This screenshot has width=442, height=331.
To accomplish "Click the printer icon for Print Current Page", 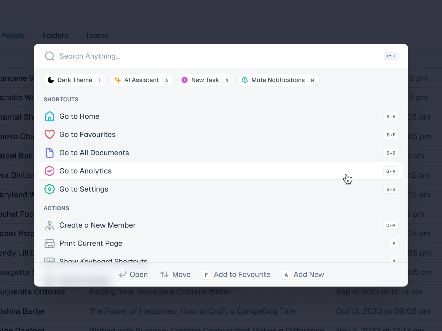I will pyautogui.click(x=50, y=244).
